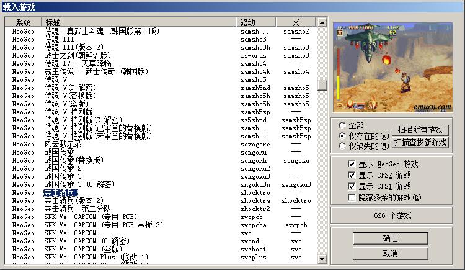Sort by the 系统 column header
Viewport: 465px width, 270px height.
coord(23,22)
